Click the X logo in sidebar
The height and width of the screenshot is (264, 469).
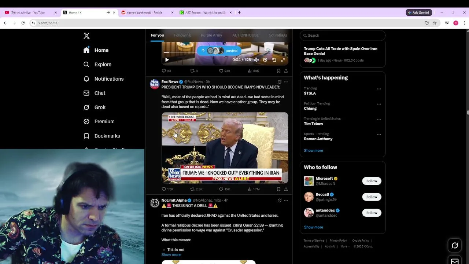[86, 36]
